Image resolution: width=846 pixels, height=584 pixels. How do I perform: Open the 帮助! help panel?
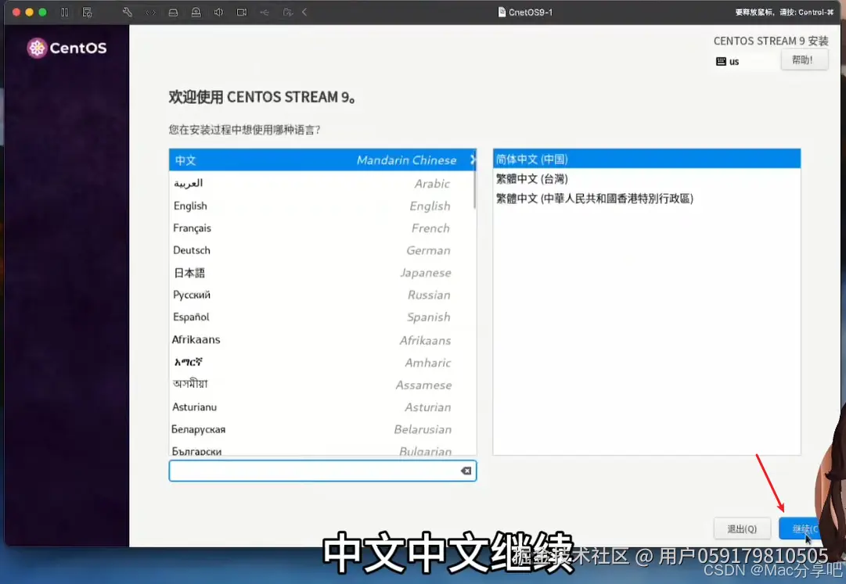(x=805, y=59)
